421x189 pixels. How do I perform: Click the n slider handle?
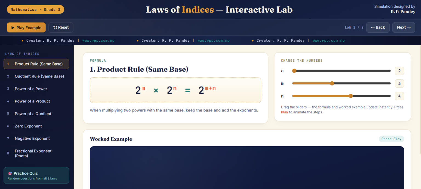pyautogui.click(x=351, y=96)
